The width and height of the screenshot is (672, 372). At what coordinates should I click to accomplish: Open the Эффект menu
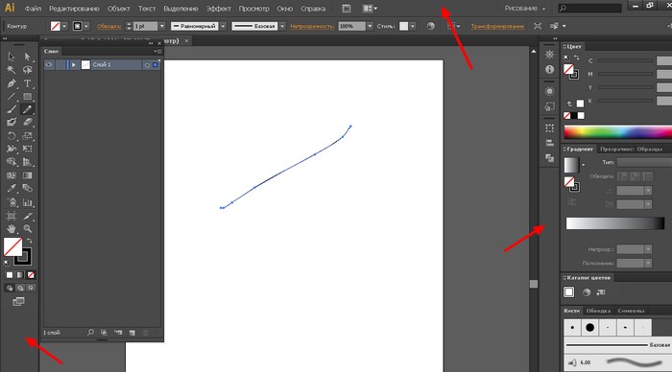(219, 9)
